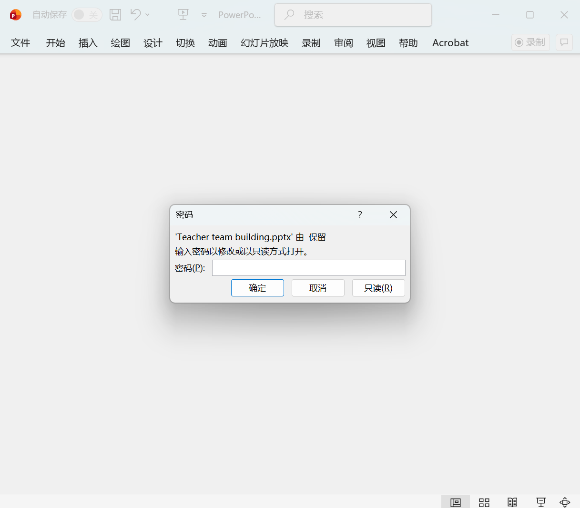This screenshot has height=508, width=580.
Task: Click the start slideshow Quick Access icon
Action: click(x=183, y=15)
